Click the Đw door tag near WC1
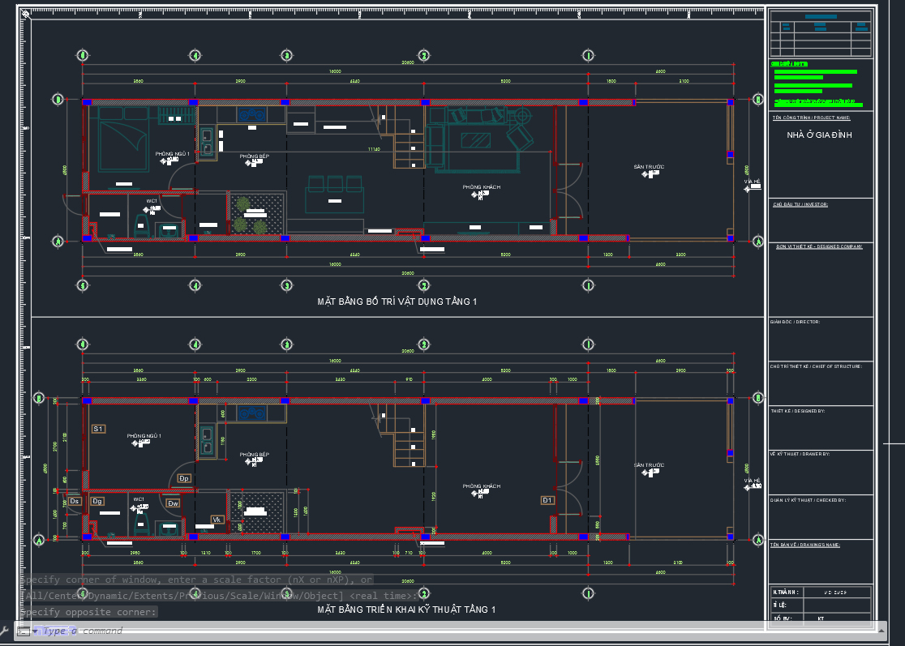The height and width of the screenshot is (646, 905). tap(173, 503)
